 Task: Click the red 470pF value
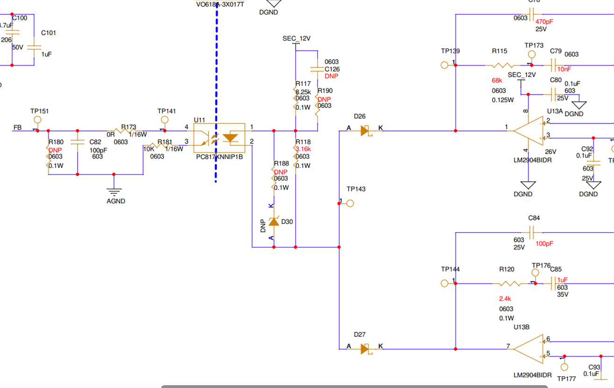point(545,22)
